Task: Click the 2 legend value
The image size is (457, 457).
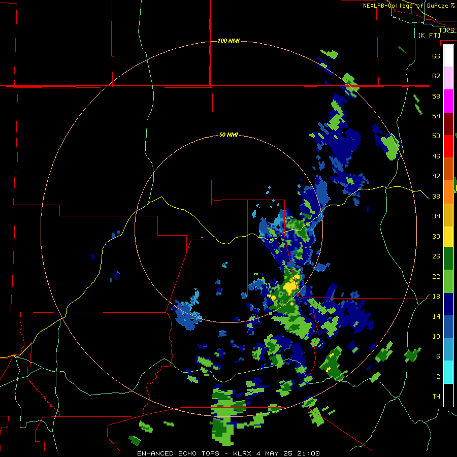Action: tap(438, 377)
